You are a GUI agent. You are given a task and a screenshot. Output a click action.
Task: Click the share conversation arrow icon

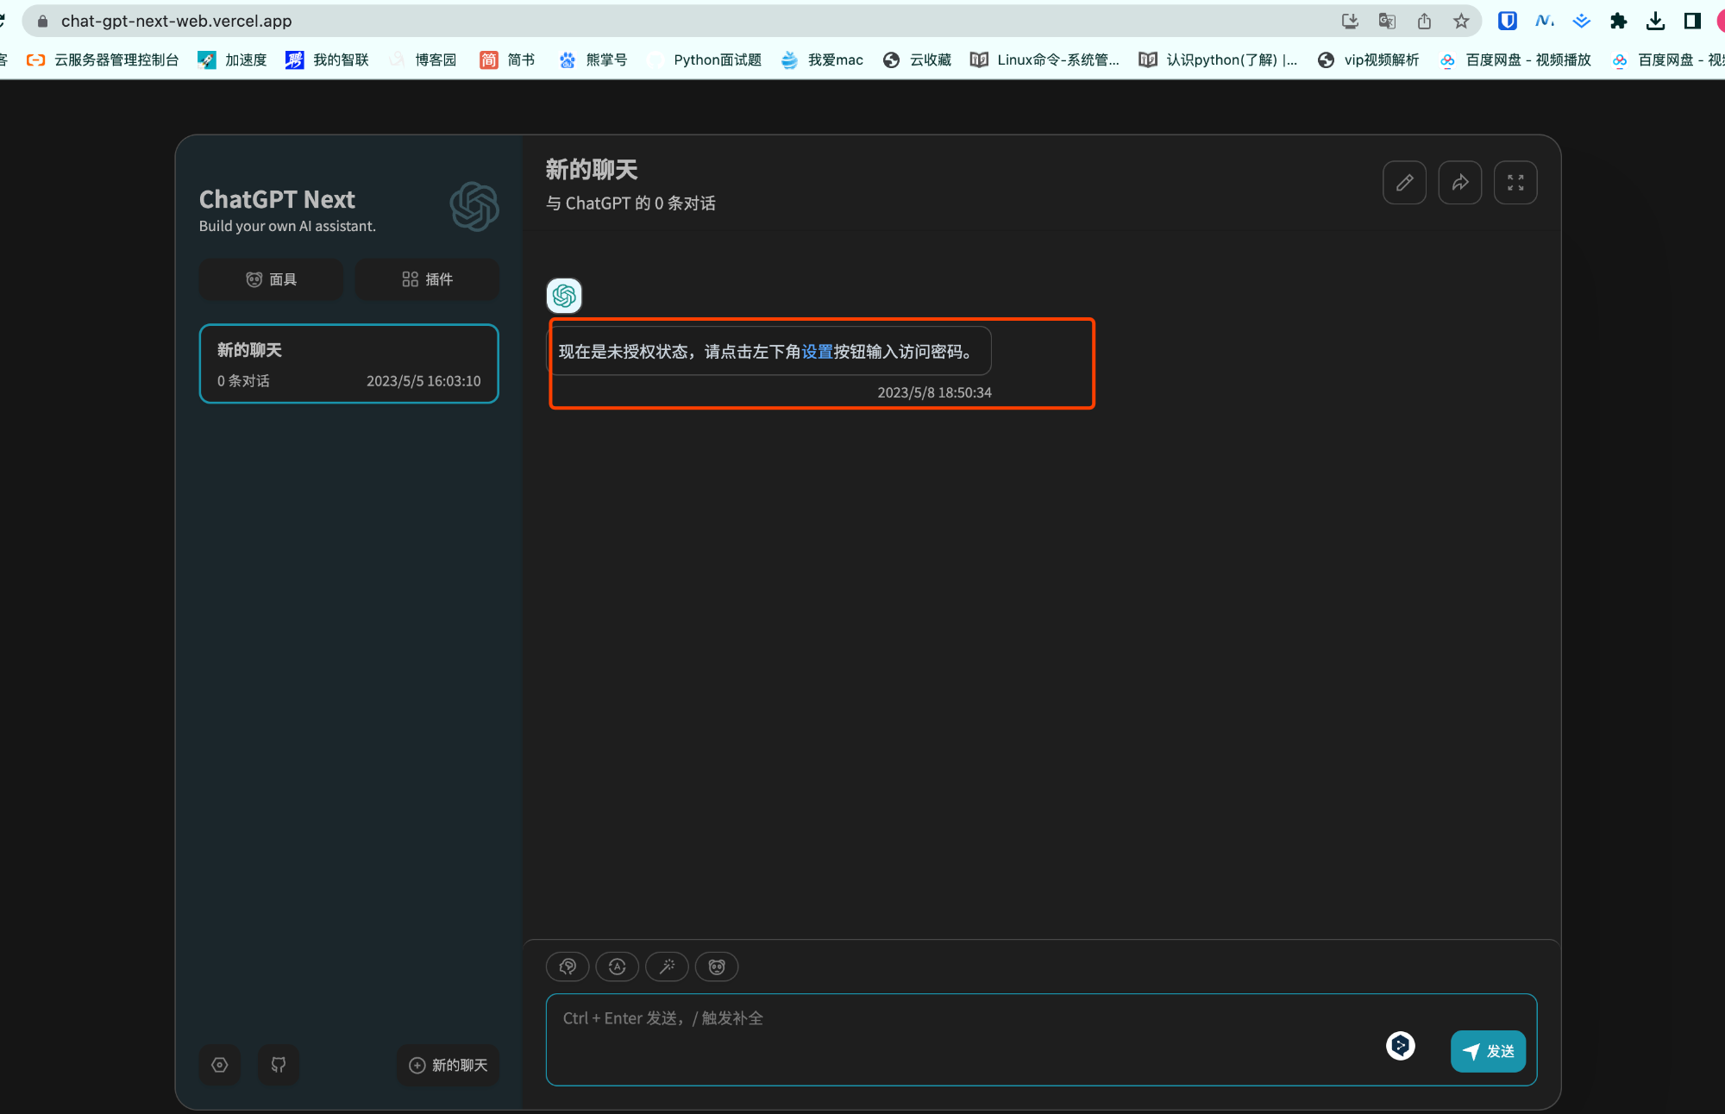pyautogui.click(x=1460, y=183)
